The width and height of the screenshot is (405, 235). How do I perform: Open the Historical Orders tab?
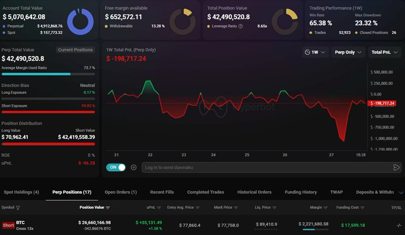pyautogui.click(x=254, y=192)
